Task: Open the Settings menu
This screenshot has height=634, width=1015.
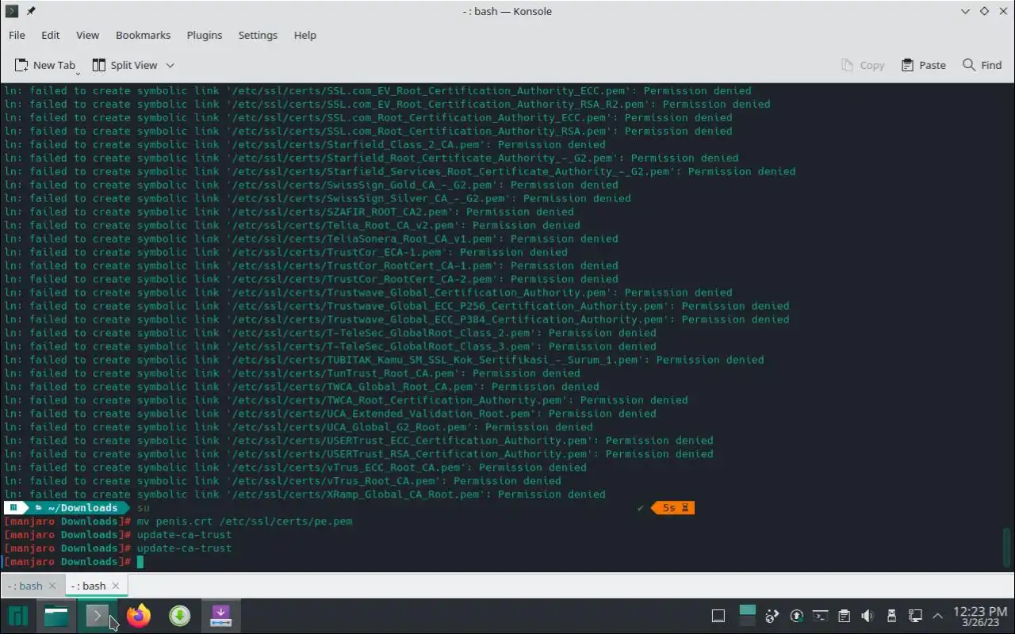Action: click(258, 35)
